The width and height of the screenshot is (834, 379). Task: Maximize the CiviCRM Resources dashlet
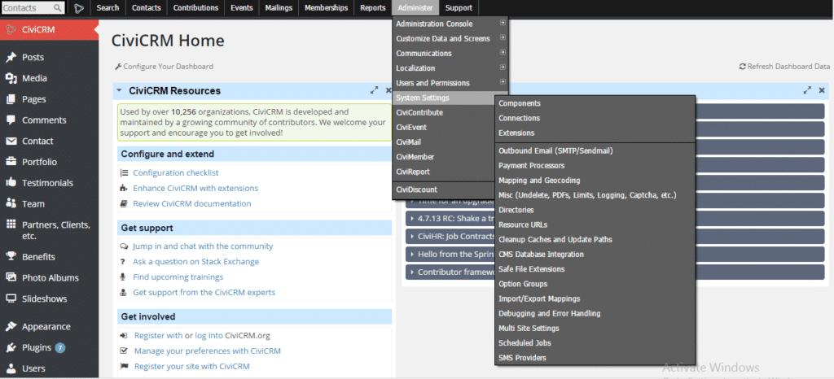[x=375, y=90]
